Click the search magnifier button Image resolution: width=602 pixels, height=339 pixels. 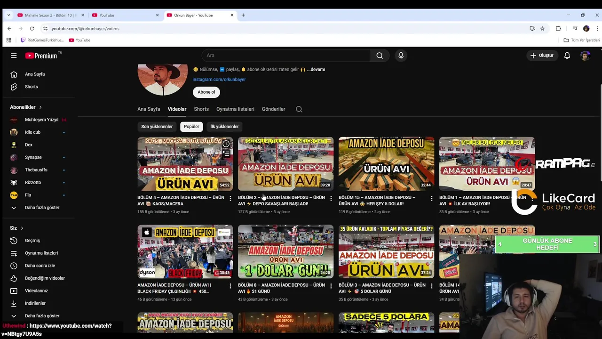click(380, 56)
